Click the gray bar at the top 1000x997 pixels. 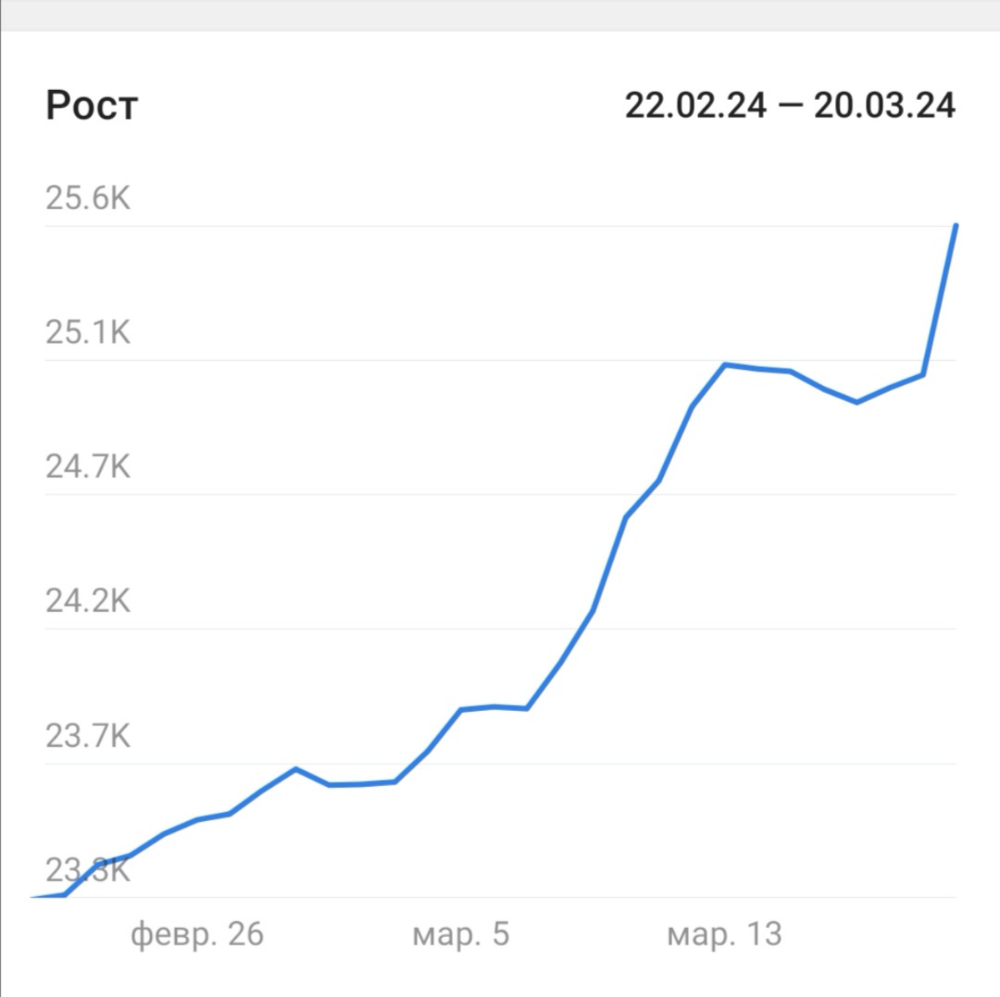(x=500, y=15)
